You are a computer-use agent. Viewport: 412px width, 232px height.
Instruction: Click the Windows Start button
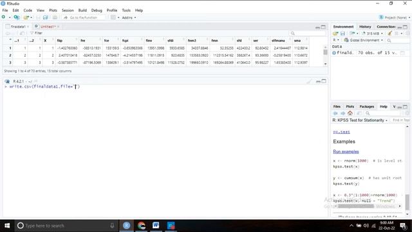click(x=7, y=226)
